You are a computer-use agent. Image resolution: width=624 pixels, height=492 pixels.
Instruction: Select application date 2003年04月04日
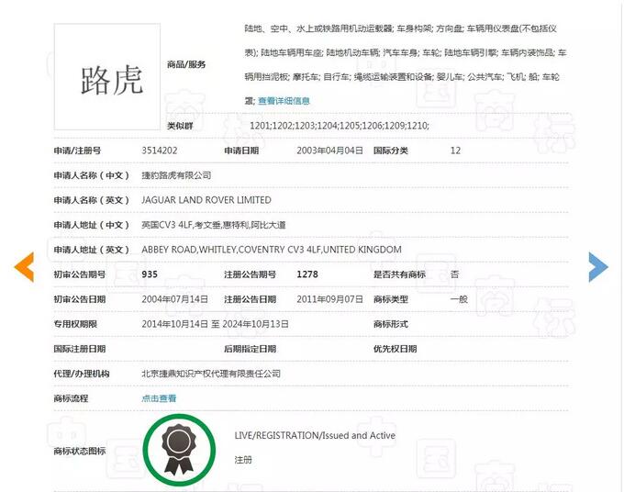click(329, 151)
